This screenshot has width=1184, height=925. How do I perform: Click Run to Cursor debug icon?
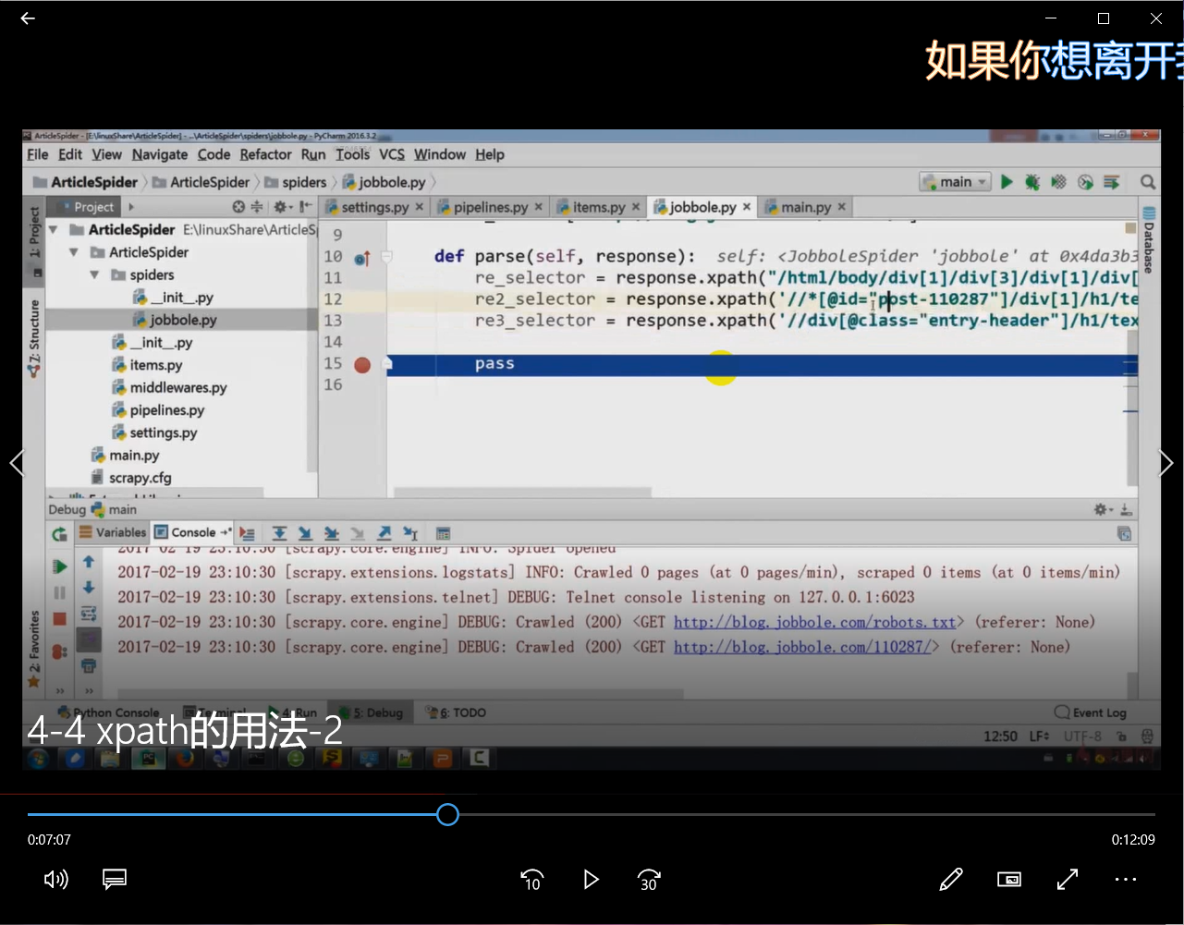(410, 533)
